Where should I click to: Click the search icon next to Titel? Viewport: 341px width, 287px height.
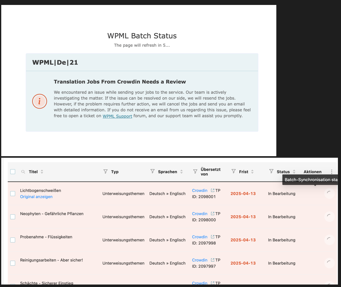pos(23,172)
